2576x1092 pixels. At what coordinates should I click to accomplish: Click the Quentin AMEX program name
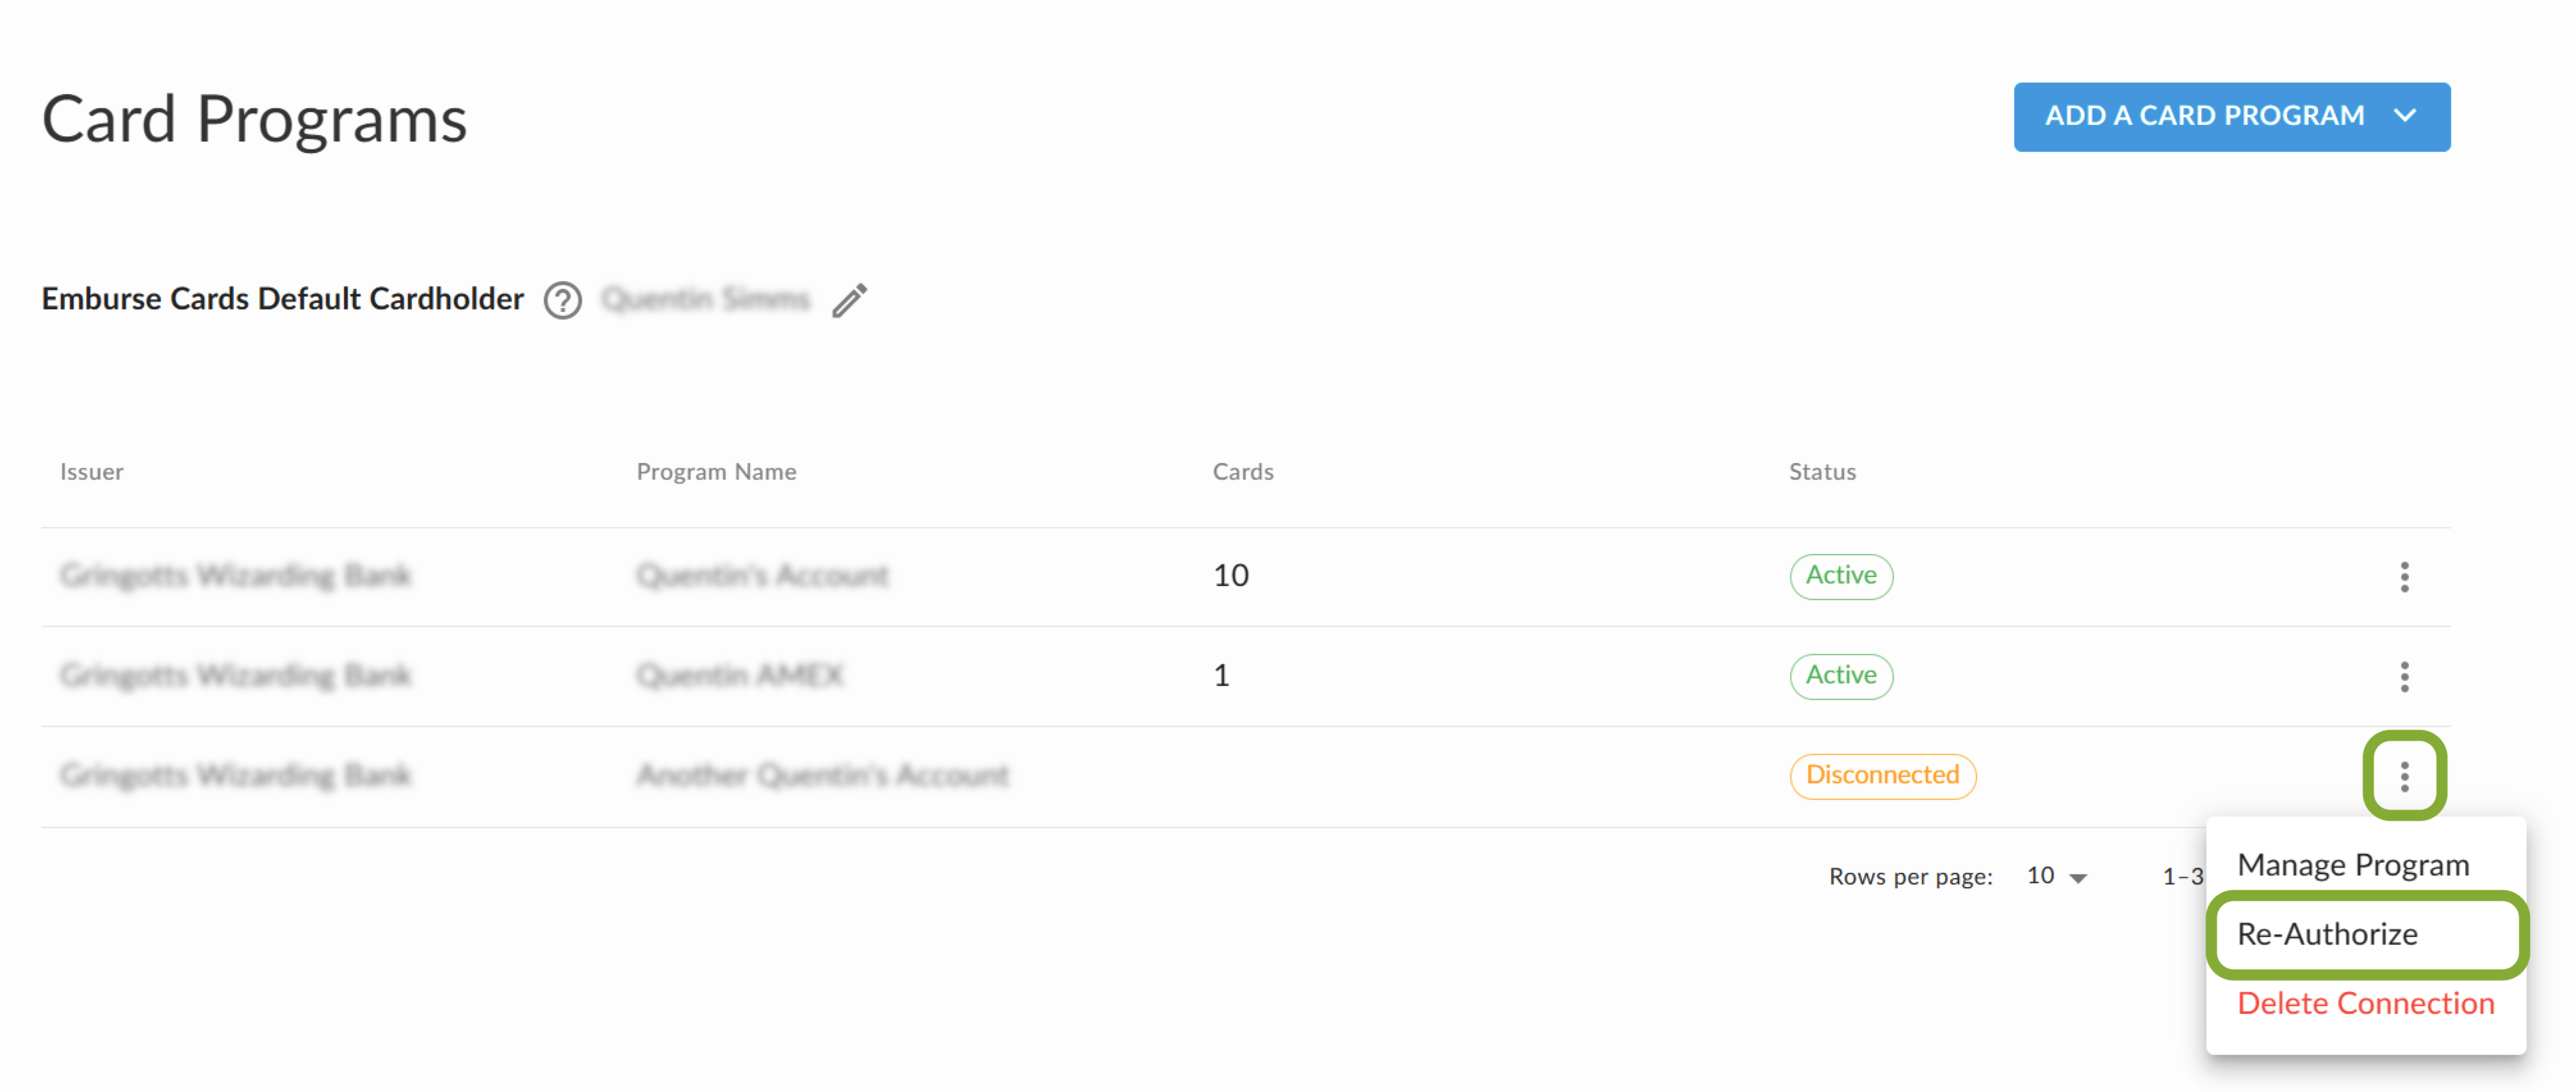tap(740, 676)
